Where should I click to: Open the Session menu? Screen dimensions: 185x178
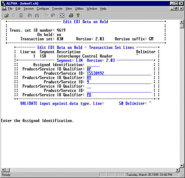pos(28,9)
